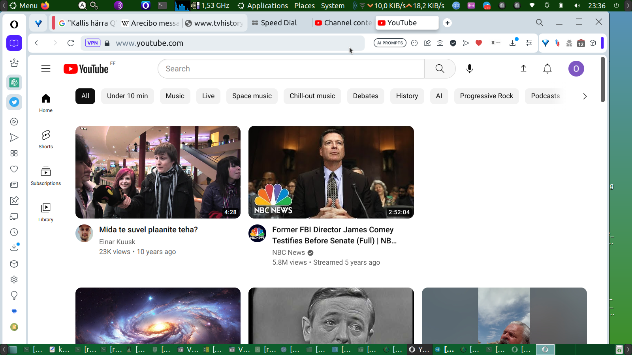Click the YouTube search magnifier button
This screenshot has height=355, width=632.
tap(440, 69)
